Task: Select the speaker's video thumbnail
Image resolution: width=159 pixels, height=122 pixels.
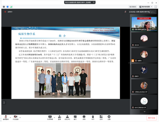Action: (144, 24)
